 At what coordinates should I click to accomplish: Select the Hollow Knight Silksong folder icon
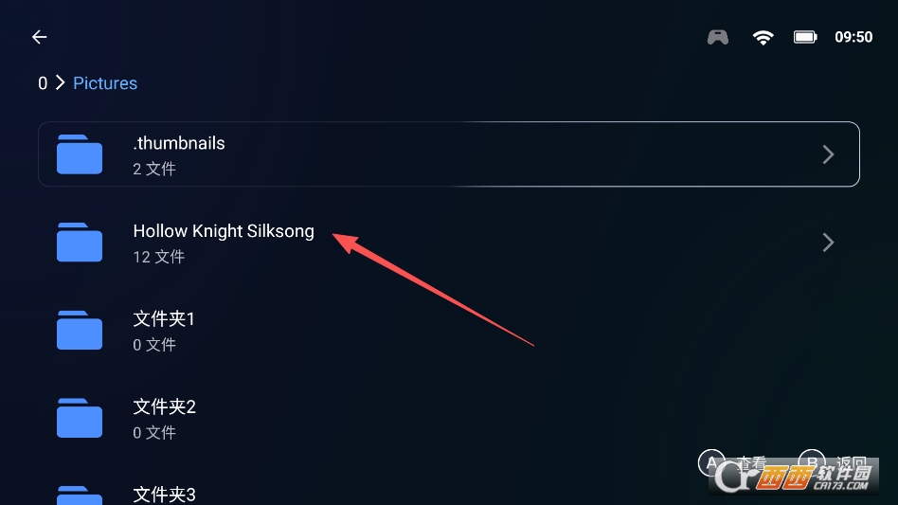point(80,243)
